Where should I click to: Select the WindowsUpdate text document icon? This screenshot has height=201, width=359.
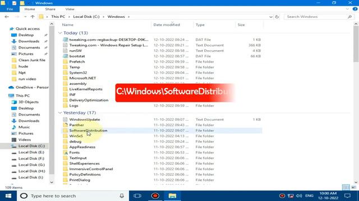(65, 119)
